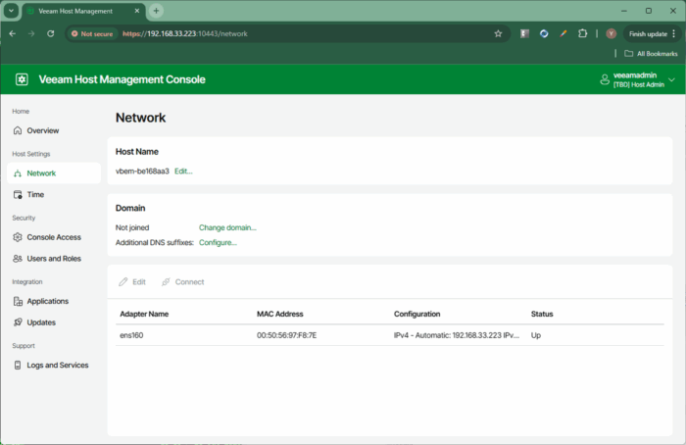
Task: Open the browser extensions puzzle icon
Action: click(x=582, y=33)
